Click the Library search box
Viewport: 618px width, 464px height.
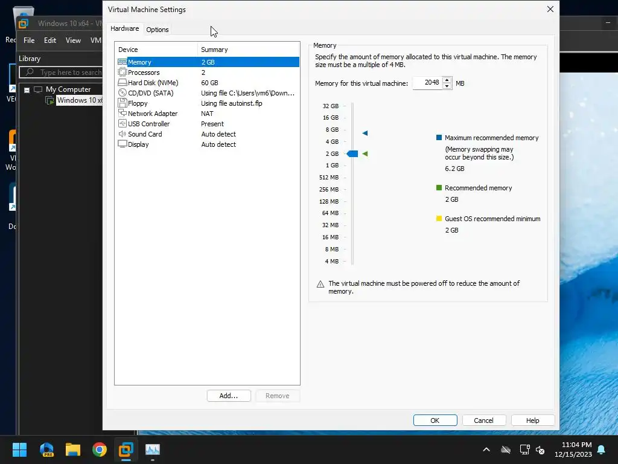pos(61,72)
